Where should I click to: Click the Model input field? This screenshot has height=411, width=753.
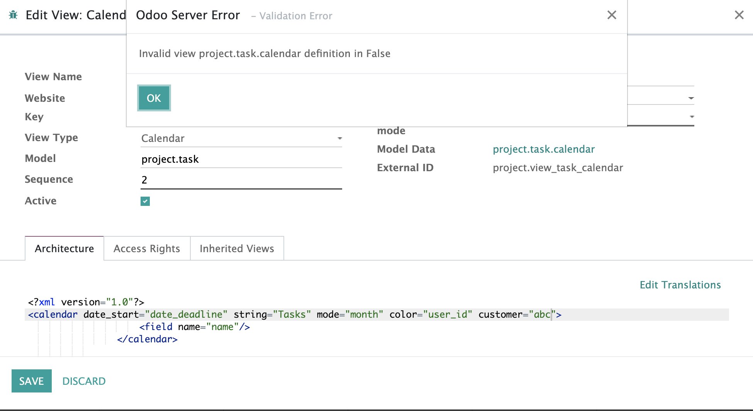241,159
